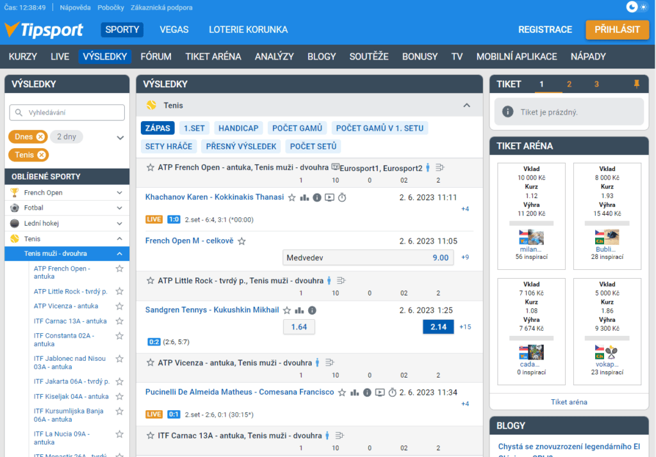The image size is (656, 457).
Task: Open Bubli... ticket card thumbnail
Action: coord(607,237)
